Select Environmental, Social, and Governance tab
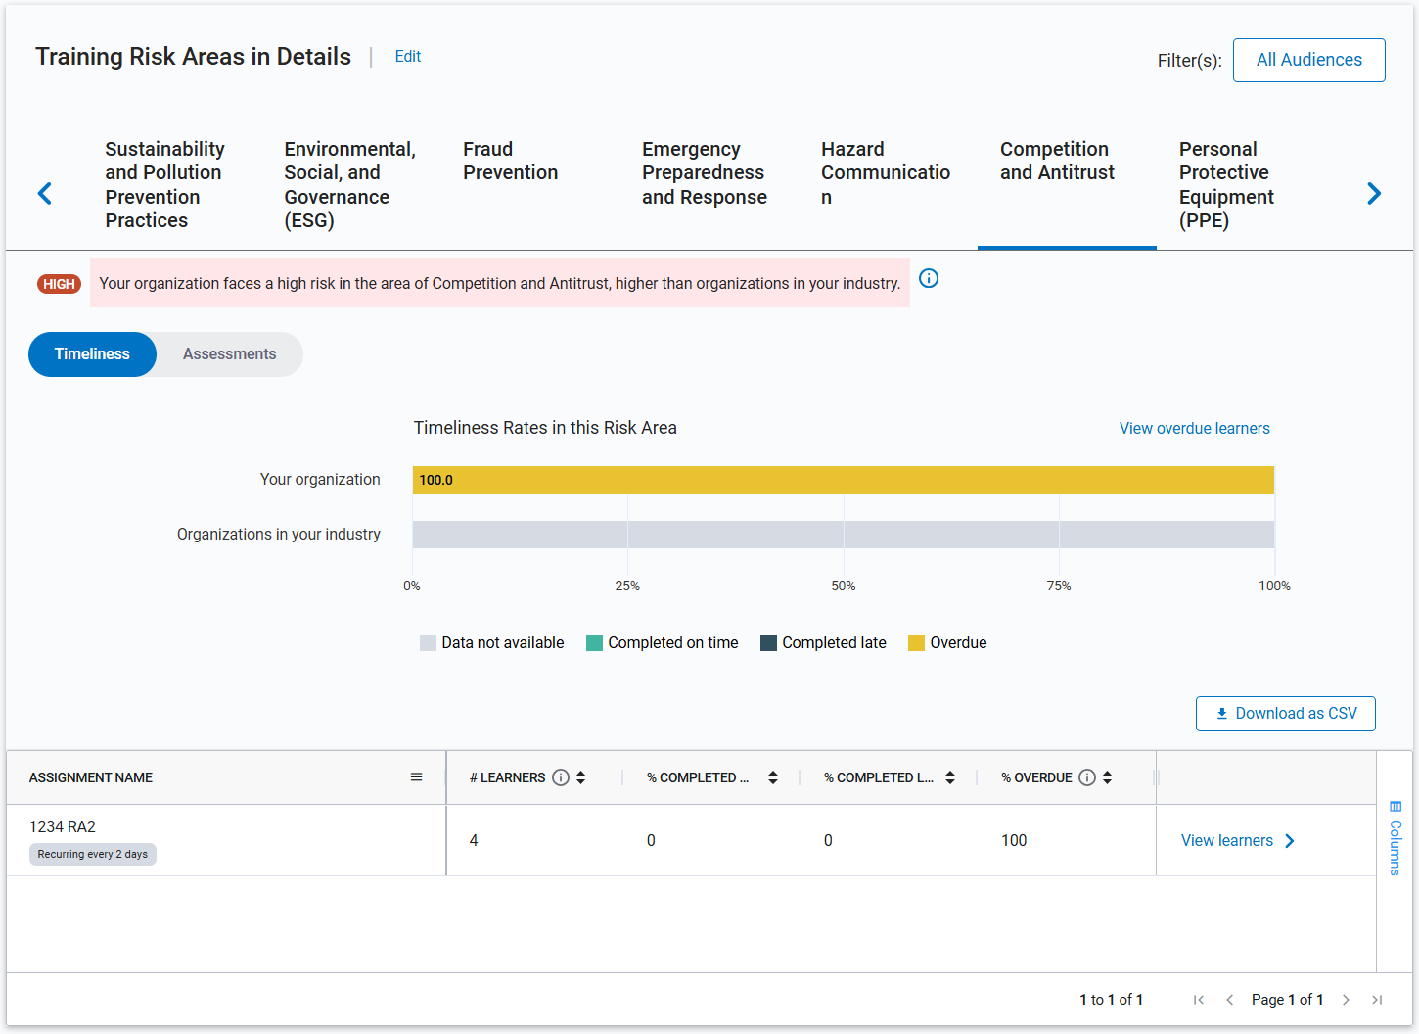This screenshot has height=1034, width=1419. pos(349,185)
